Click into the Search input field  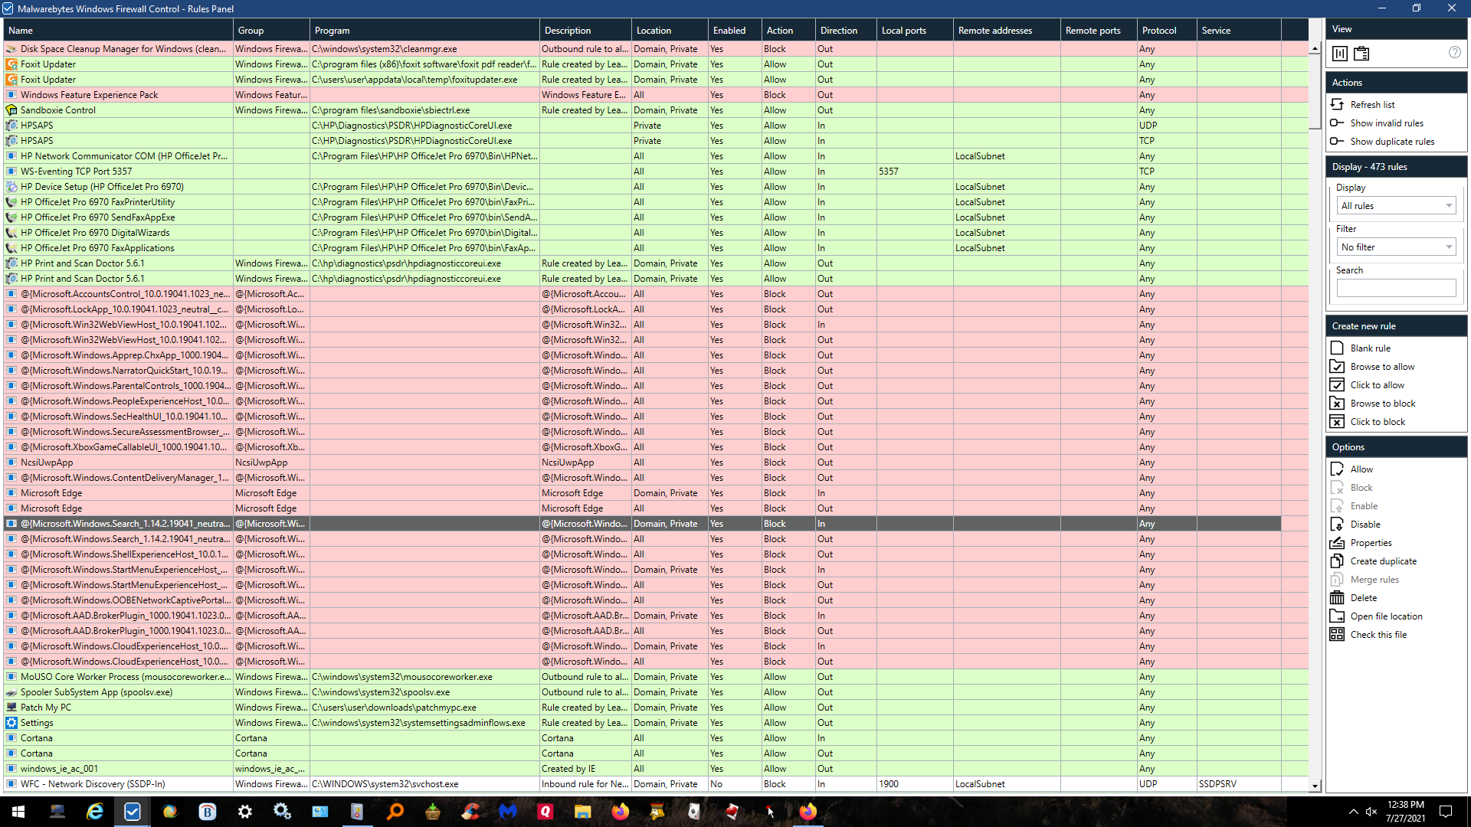pos(1396,289)
